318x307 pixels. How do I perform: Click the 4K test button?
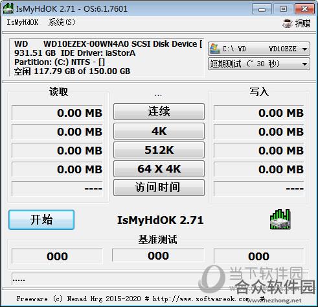(159, 131)
